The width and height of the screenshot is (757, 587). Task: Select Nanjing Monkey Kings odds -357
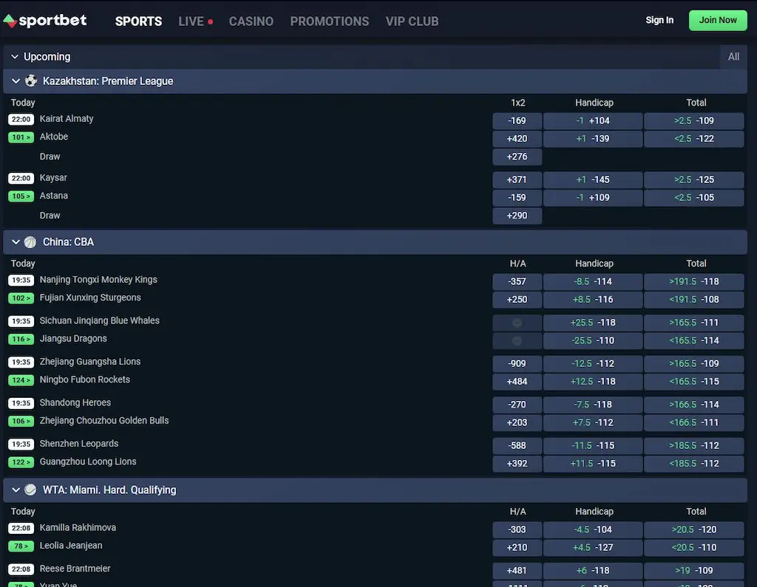pos(517,281)
